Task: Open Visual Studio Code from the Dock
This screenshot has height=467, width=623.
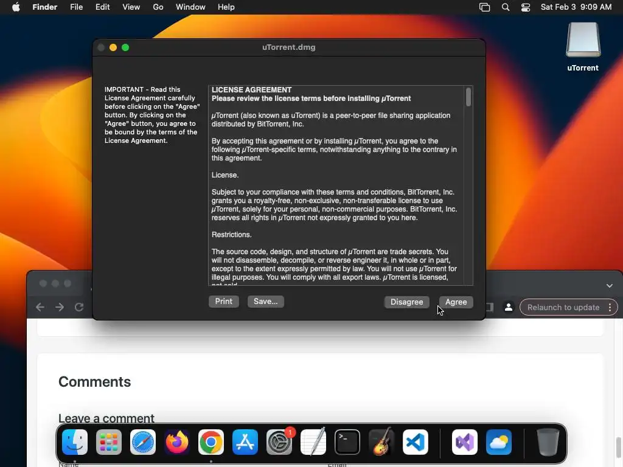Action: pos(416,442)
